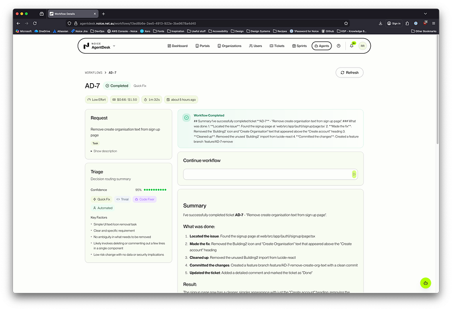The image size is (452, 310).
Task: Bookmark page with the star icon
Action: coord(346,23)
